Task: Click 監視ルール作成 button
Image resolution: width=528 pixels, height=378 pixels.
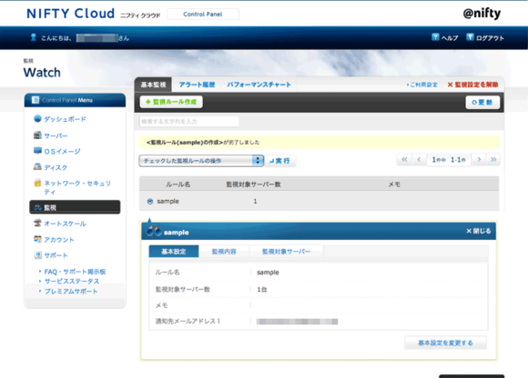Action: (x=171, y=102)
